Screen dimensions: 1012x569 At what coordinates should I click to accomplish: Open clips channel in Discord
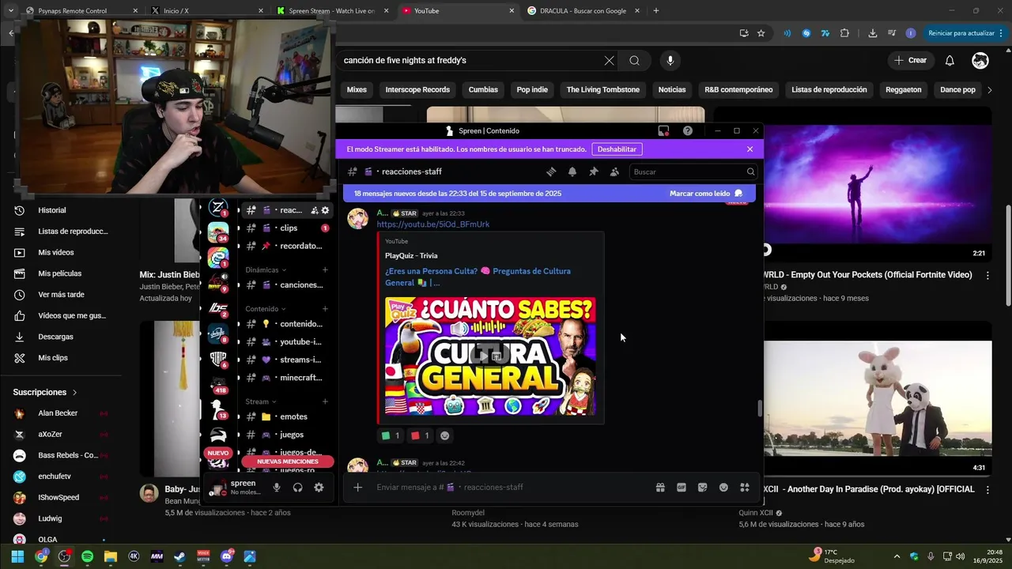tap(287, 228)
